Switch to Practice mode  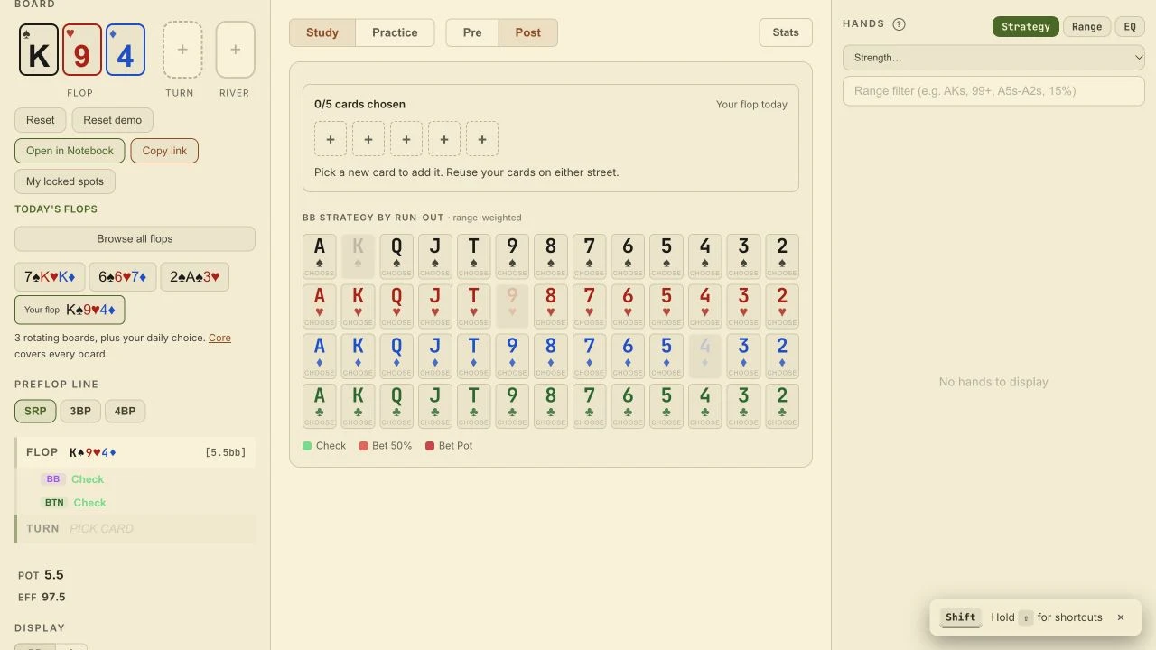pyautogui.click(x=395, y=32)
